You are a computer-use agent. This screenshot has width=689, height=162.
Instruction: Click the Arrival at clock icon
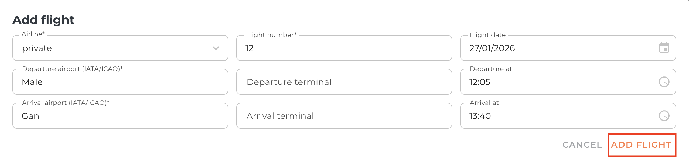tap(664, 116)
